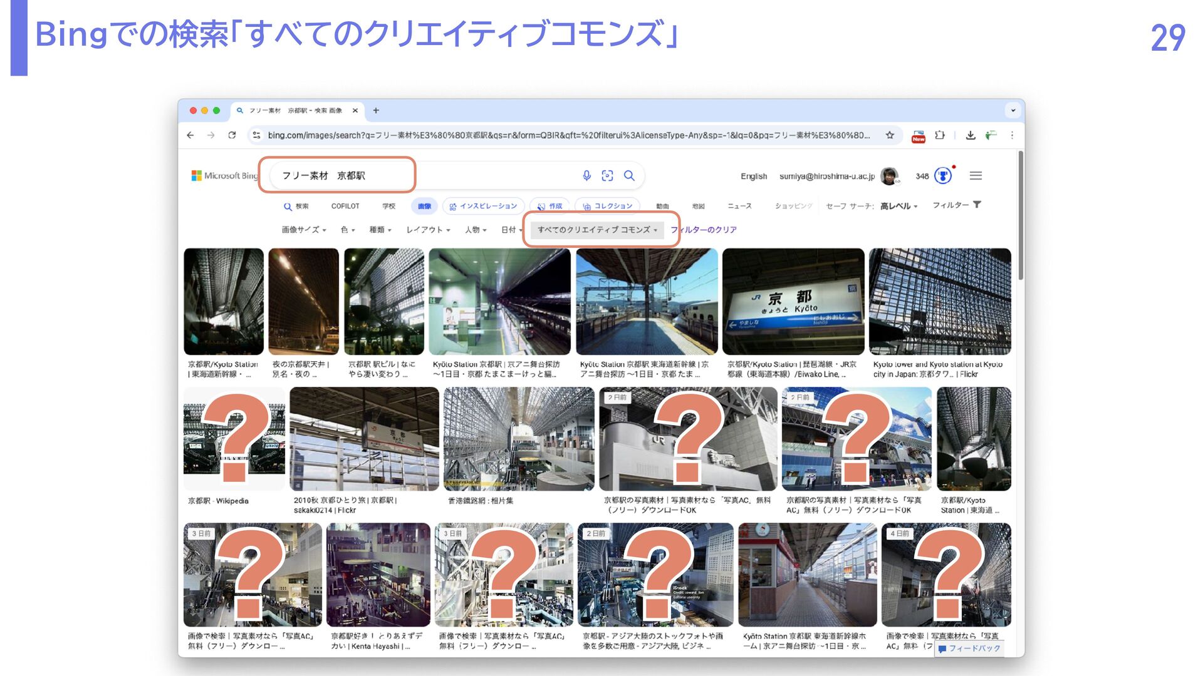Click the フリー素材 京都駅 search field
The image size is (1203, 676).
click(x=338, y=176)
